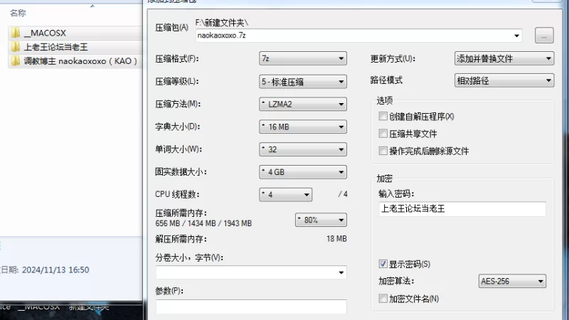Click the _MACOSX folder icon

(15, 33)
